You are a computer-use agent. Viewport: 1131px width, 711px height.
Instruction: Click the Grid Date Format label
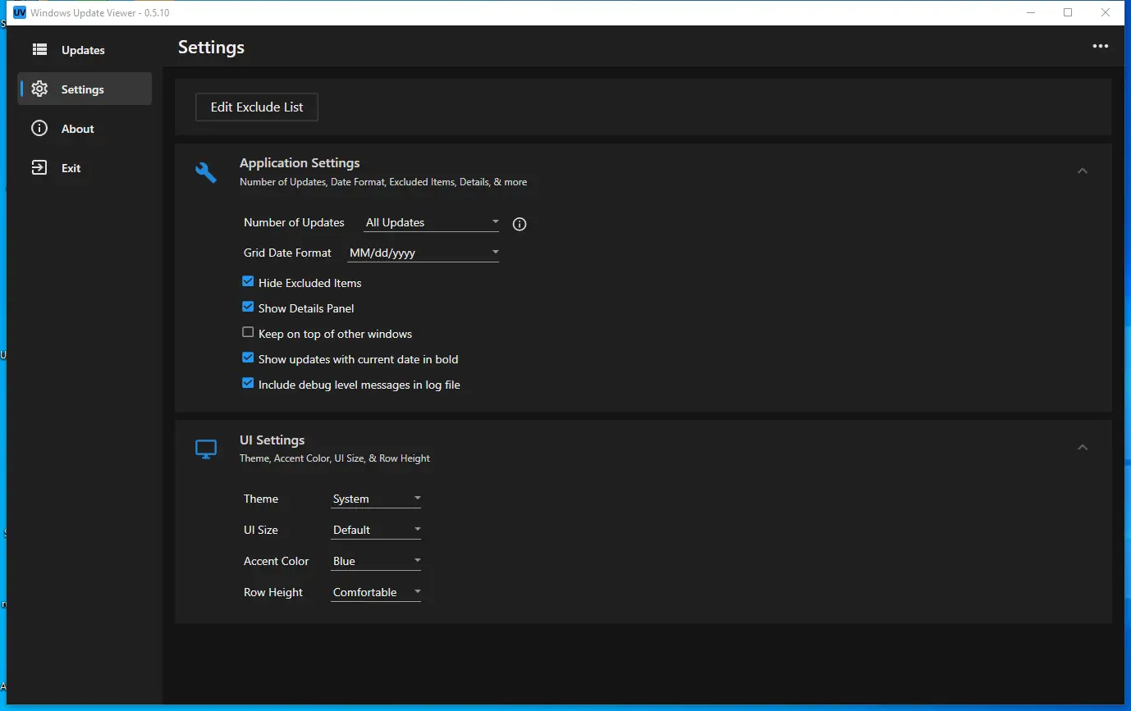click(287, 253)
